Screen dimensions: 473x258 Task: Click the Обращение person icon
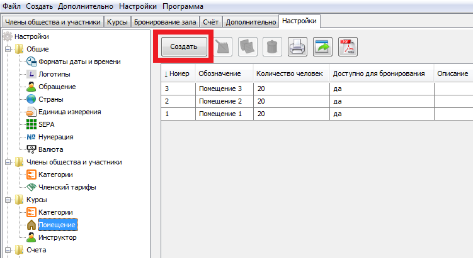(31, 87)
